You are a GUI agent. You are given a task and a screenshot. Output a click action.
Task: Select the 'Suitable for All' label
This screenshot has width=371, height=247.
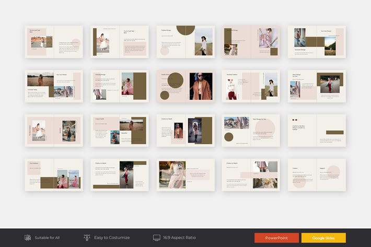coord(47,238)
